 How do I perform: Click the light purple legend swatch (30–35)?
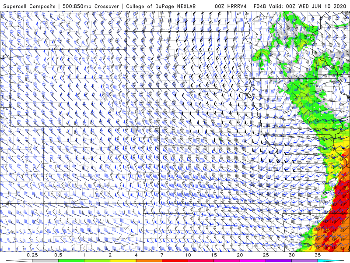click(304, 261)
